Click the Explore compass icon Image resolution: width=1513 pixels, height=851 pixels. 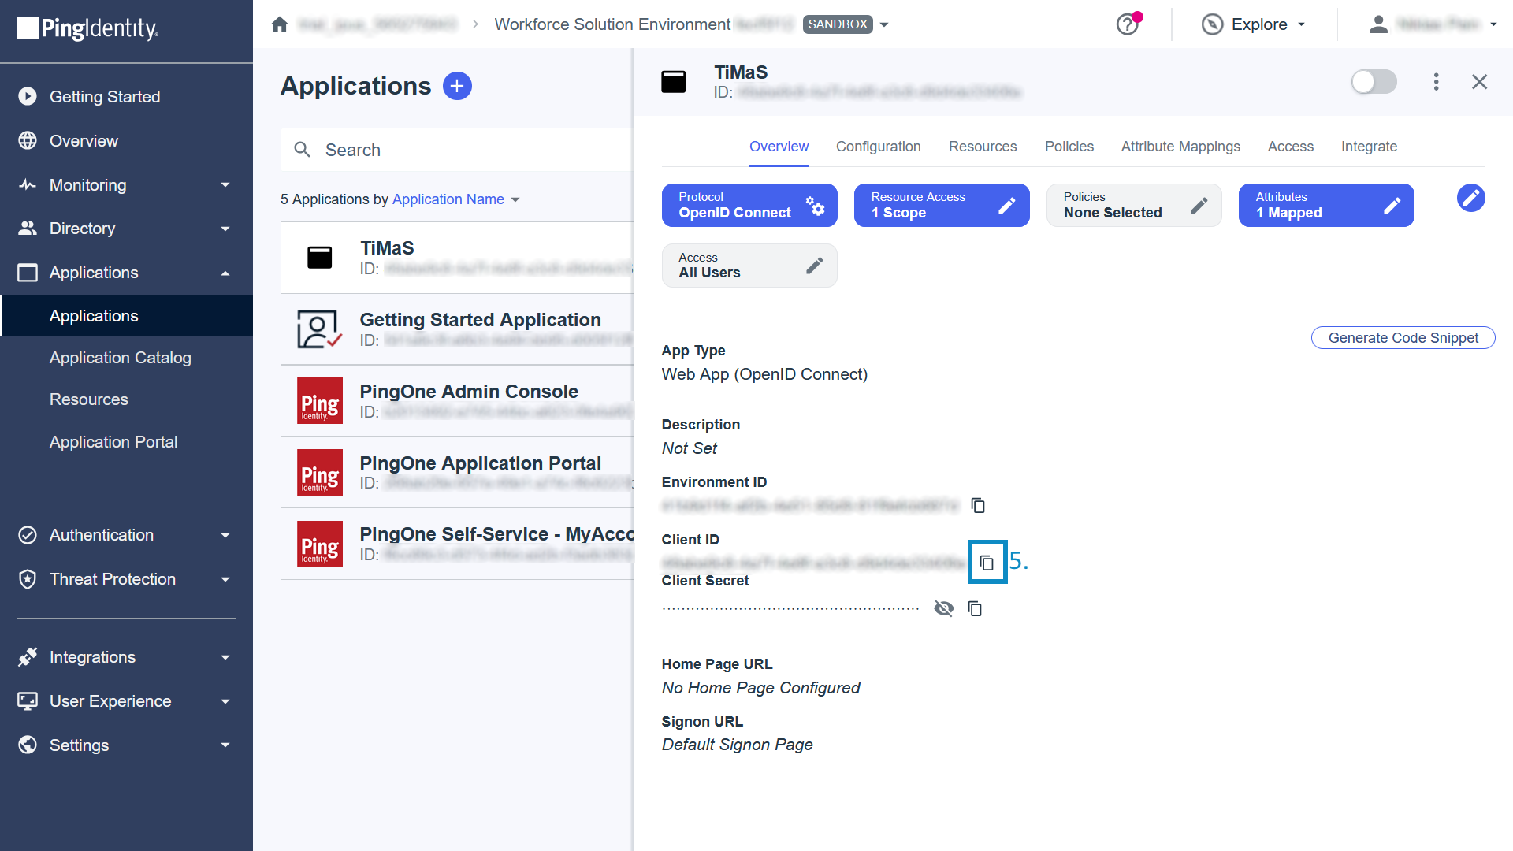[1212, 24]
